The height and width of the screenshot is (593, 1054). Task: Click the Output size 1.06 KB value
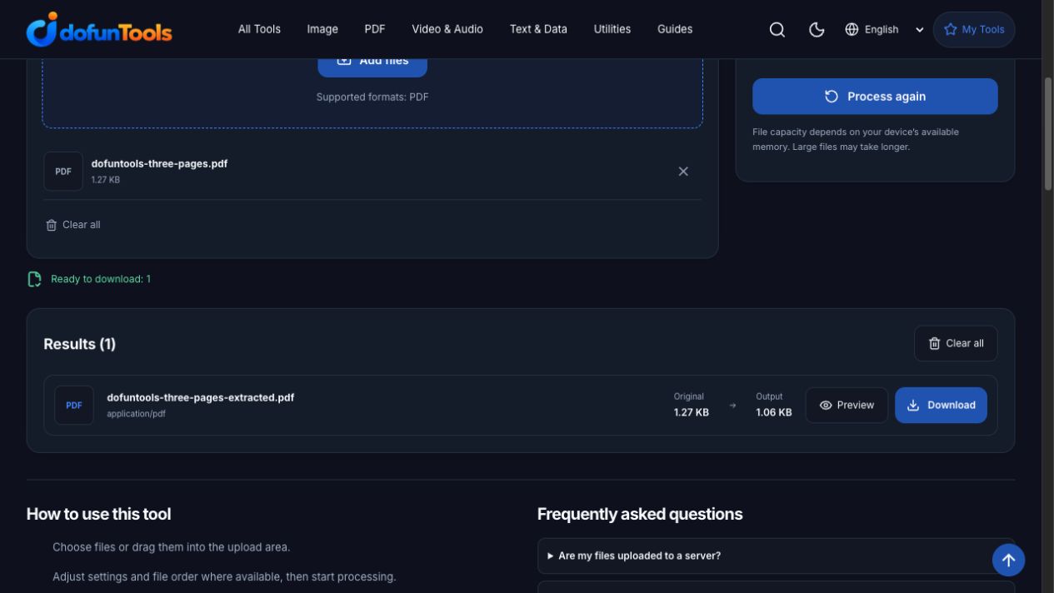[774, 412]
